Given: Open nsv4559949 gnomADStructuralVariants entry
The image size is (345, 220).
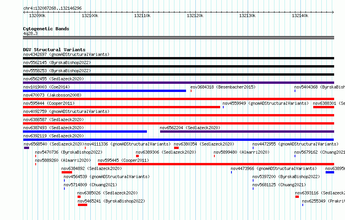Looking at the screenshot, I should pyautogui.click(x=266, y=103).
